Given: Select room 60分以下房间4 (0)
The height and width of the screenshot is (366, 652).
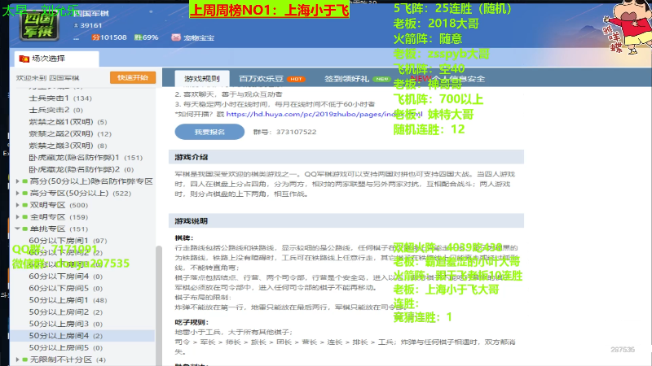Looking at the screenshot, I should pos(66,277).
